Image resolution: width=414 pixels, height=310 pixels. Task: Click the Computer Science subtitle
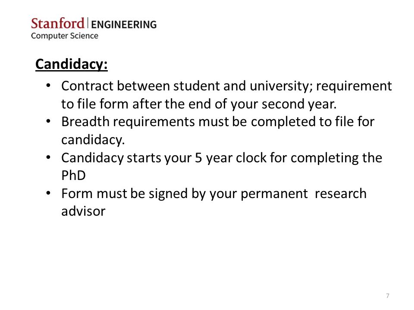coord(64,36)
